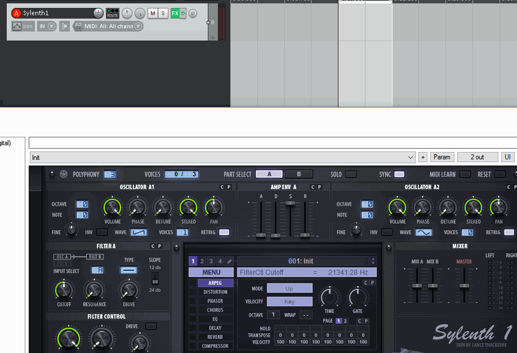The image size is (517, 353).
Task: Click the 2 out button
Action: pos(477,157)
